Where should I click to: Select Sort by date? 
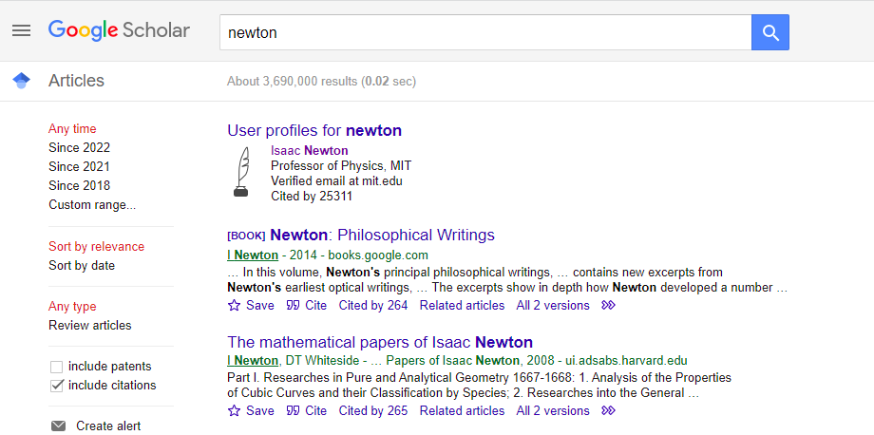pos(82,265)
